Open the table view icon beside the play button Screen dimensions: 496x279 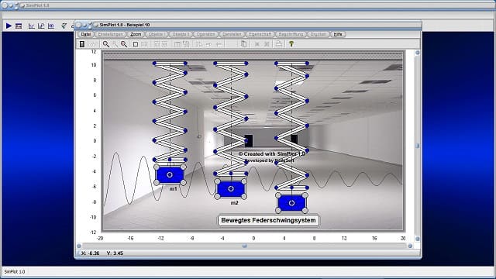[19, 26]
